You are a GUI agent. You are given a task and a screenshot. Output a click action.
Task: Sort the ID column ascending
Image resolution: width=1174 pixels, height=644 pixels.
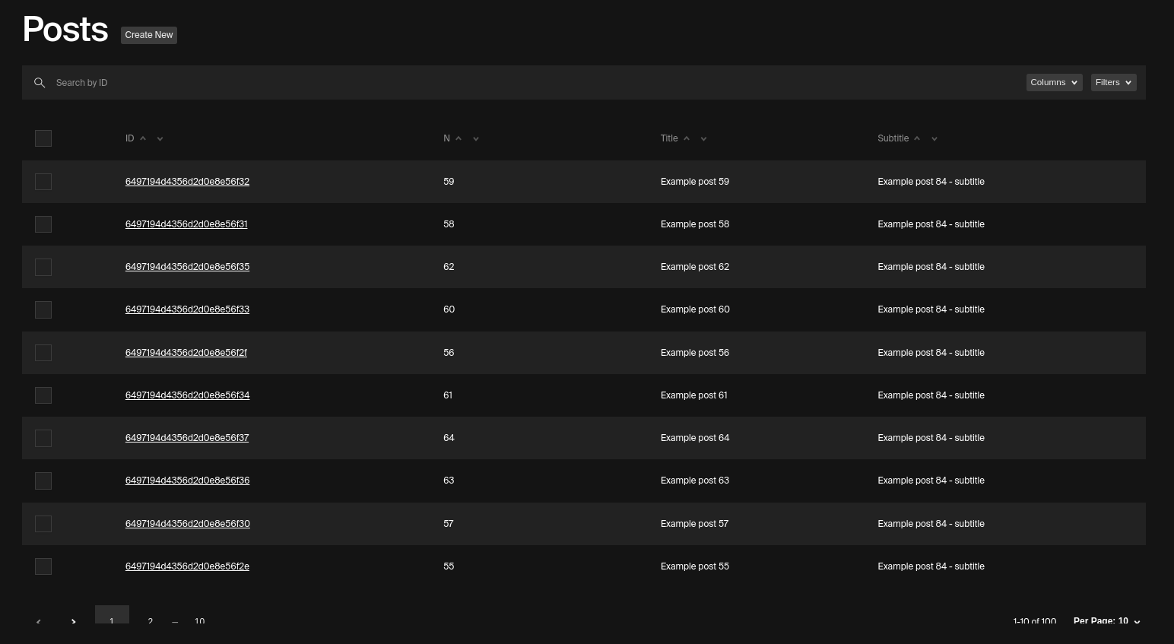[143, 138]
